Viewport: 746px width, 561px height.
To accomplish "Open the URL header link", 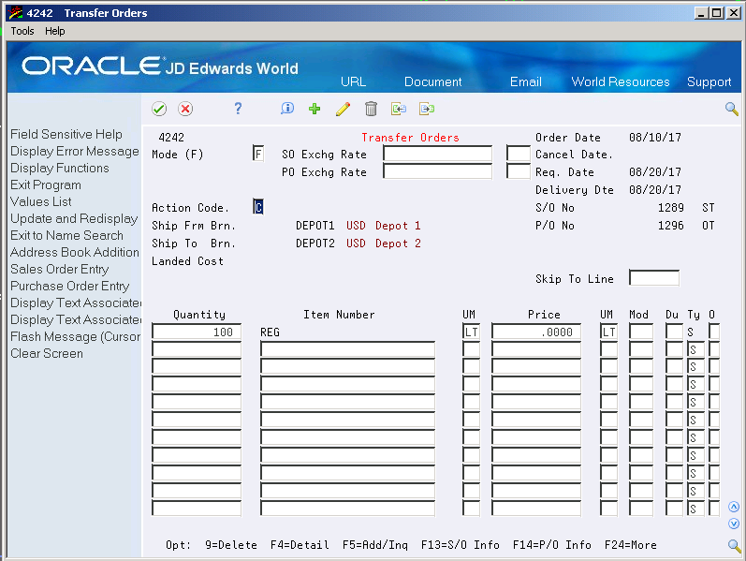I will (x=353, y=81).
